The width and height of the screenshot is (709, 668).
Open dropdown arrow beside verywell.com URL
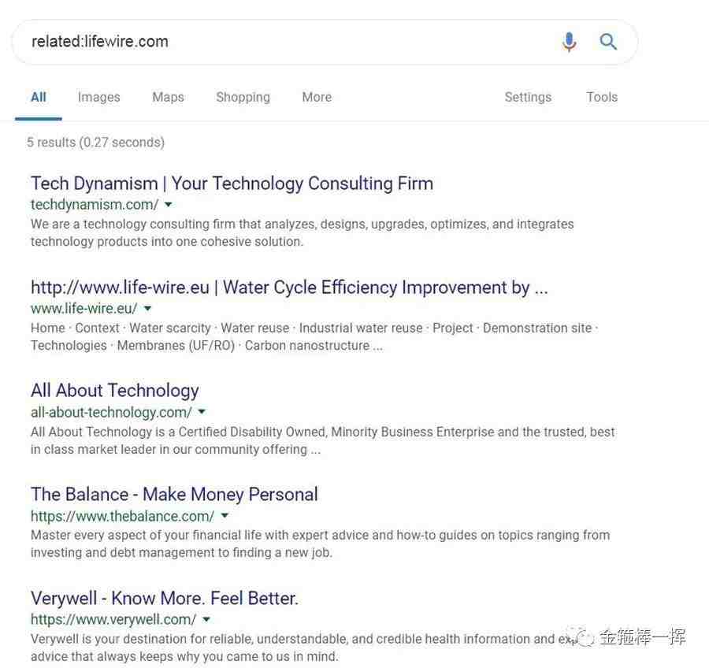coord(206,619)
